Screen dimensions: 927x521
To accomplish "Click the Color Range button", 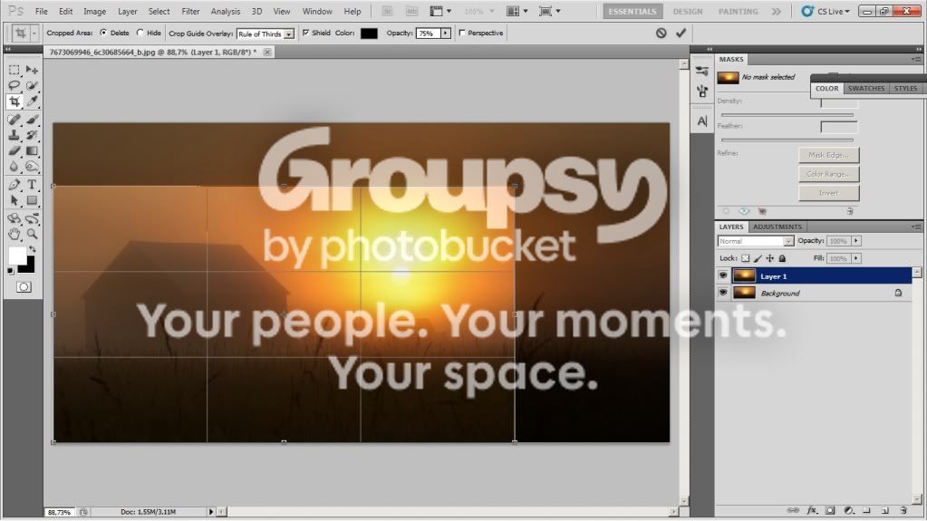I will (x=828, y=174).
